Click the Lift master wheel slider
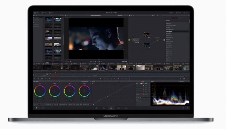226x129 pixels. (x=40, y=99)
